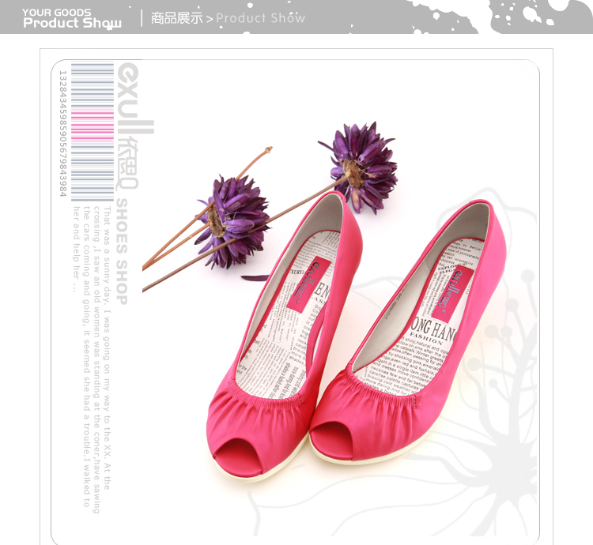The height and width of the screenshot is (545, 593).
Task: Click the YOUR GOODS Product Show header logo
Action: 72,18
